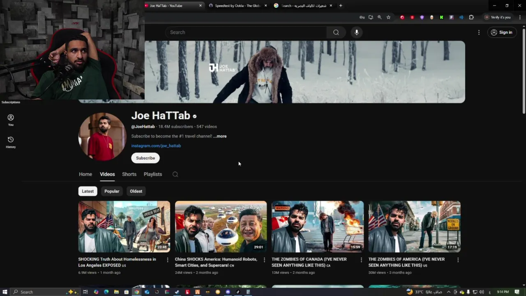The width and height of the screenshot is (526, 296).
Task: Open Task View on taskbar
Action: pyautogui.click(x=85, y=292)
